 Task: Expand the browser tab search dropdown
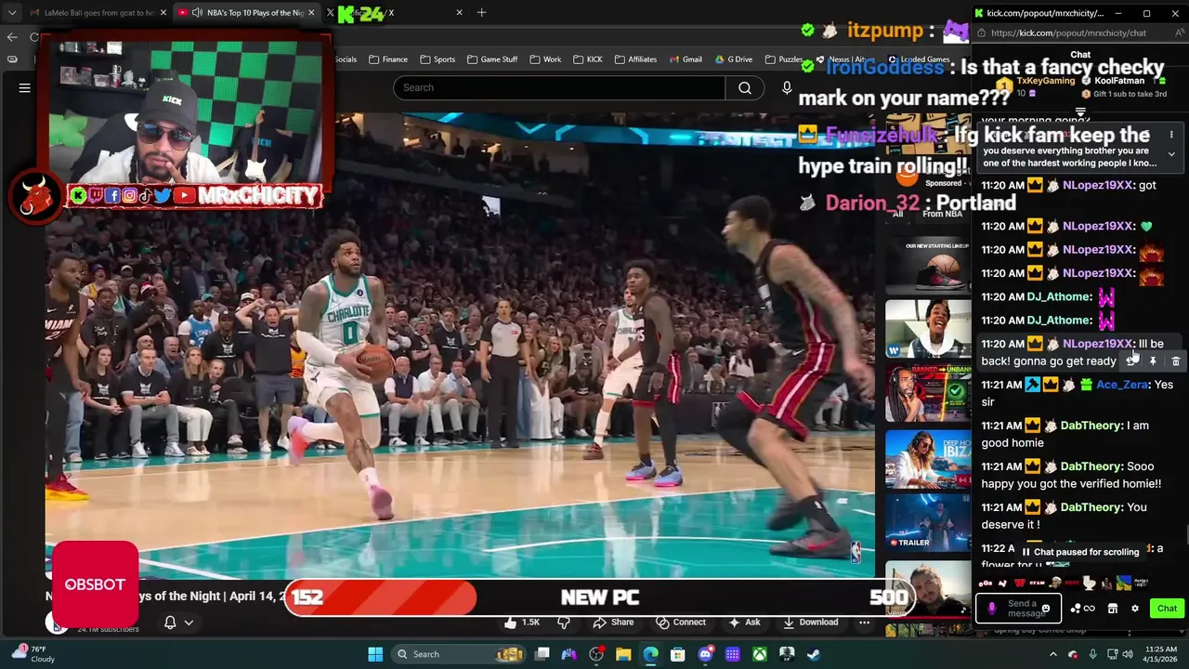12,13
